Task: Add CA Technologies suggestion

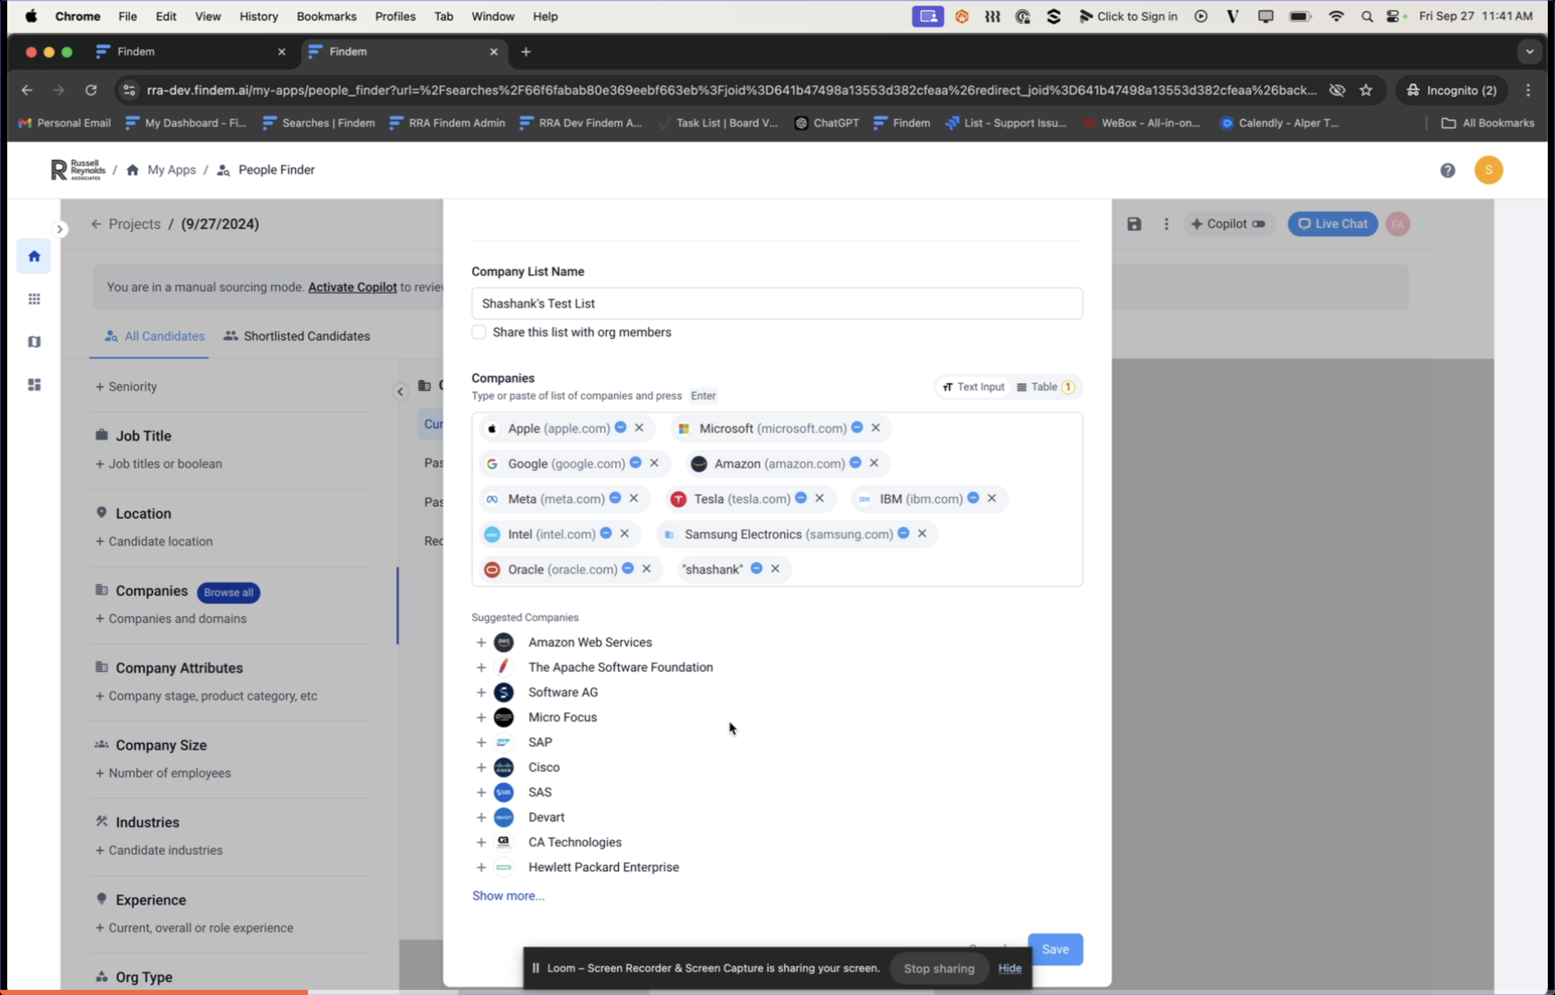Action: [481, 842]
